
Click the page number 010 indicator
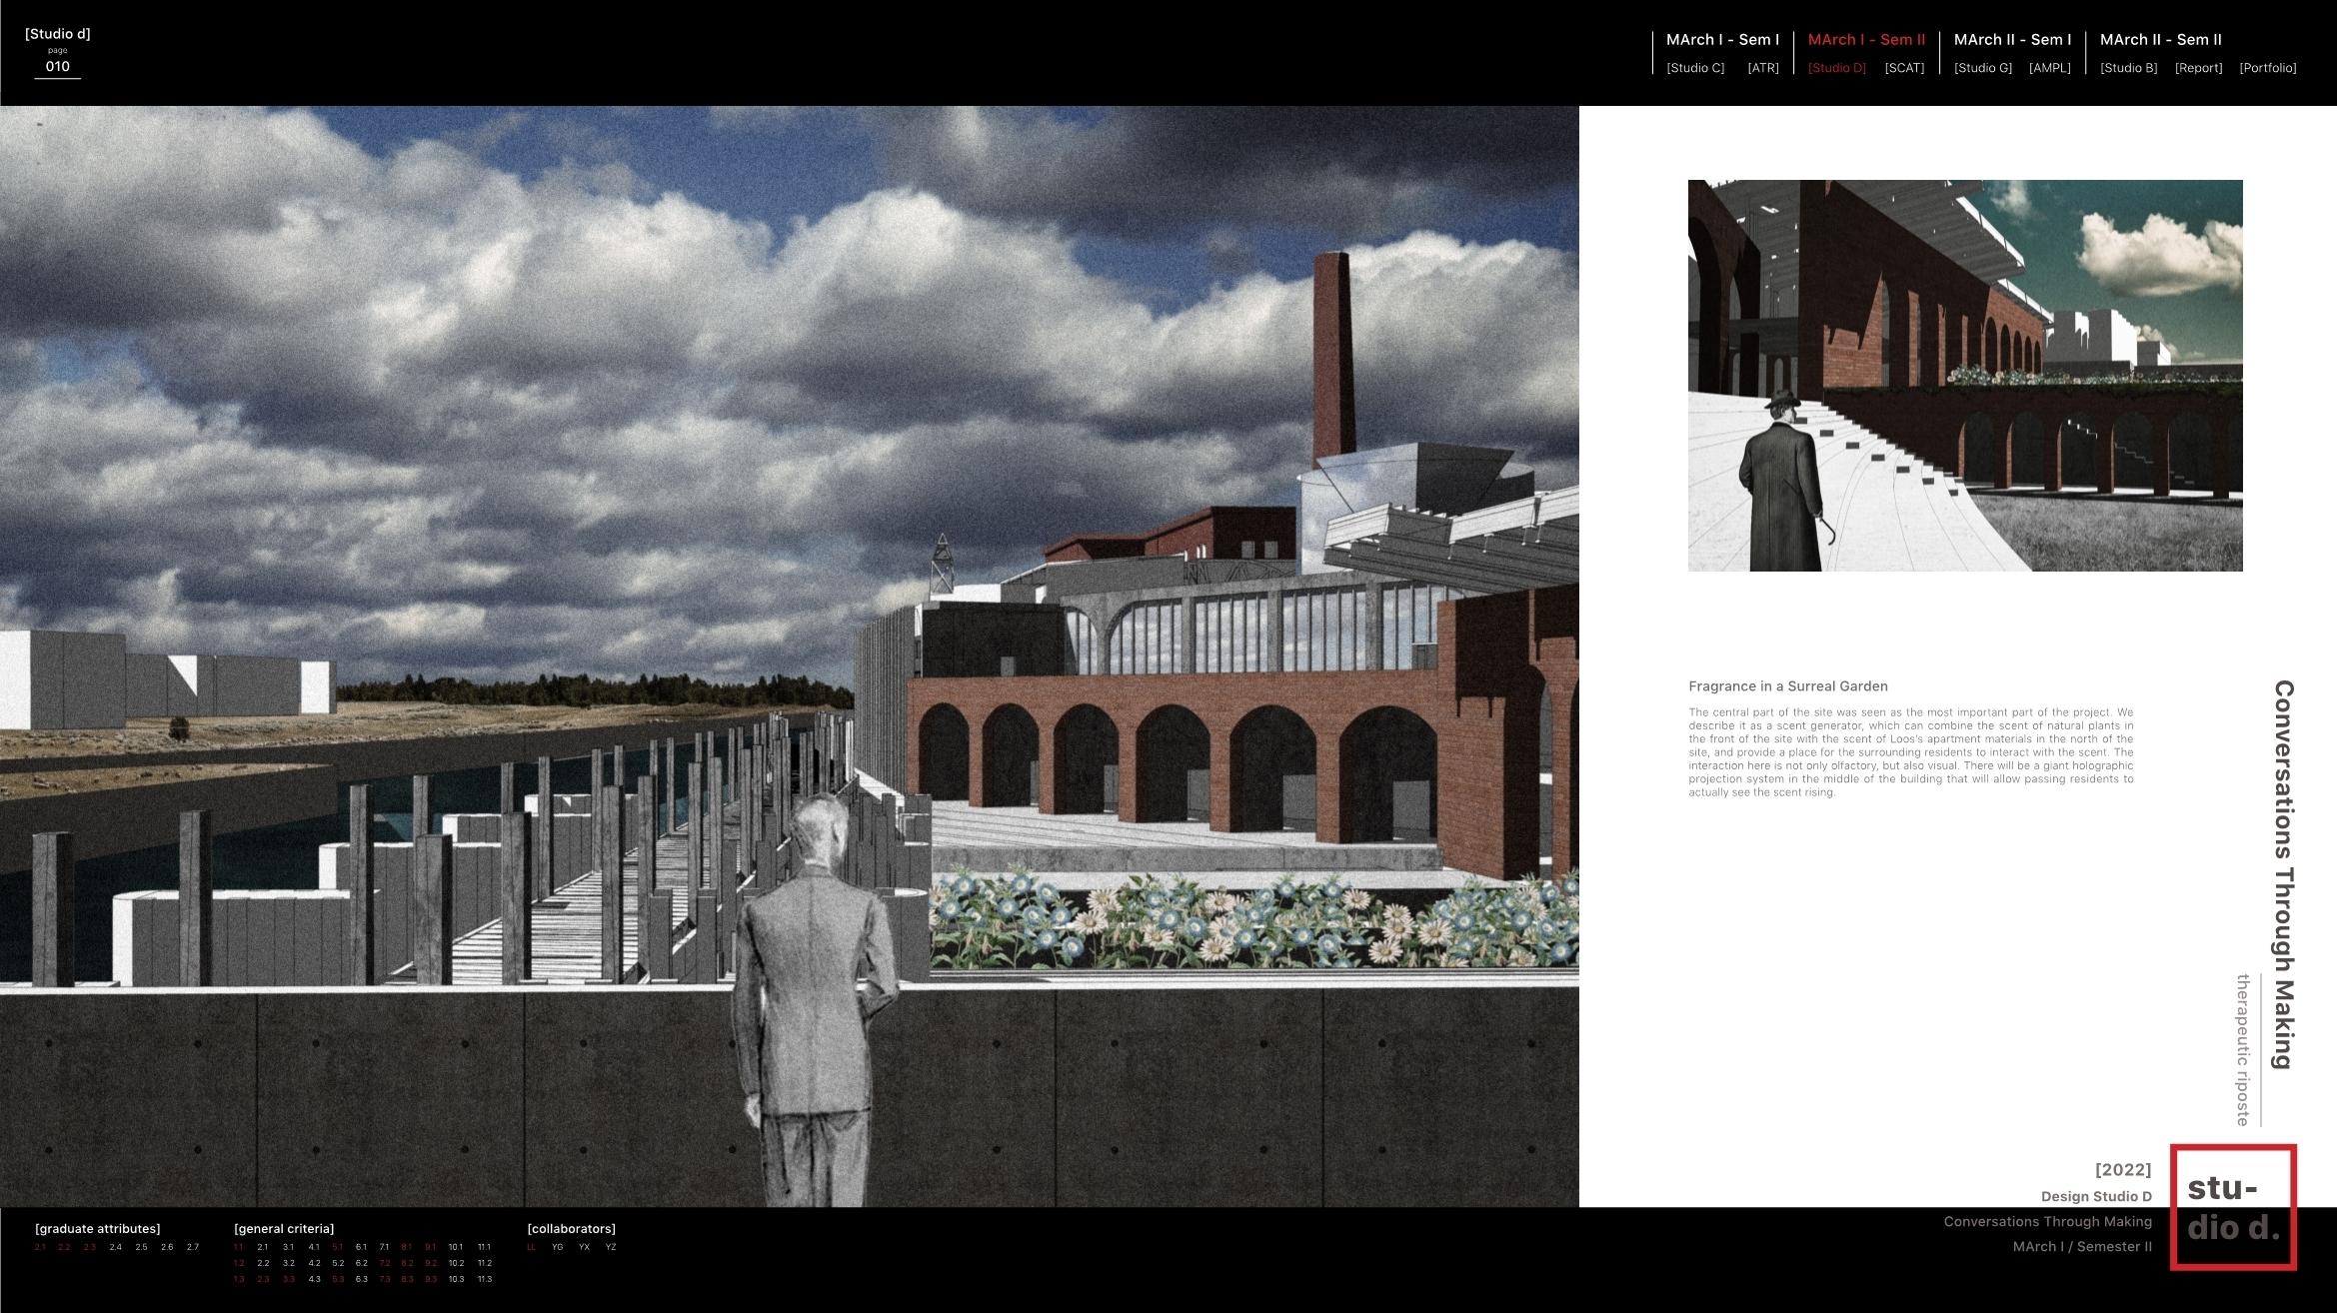[58, 67]
